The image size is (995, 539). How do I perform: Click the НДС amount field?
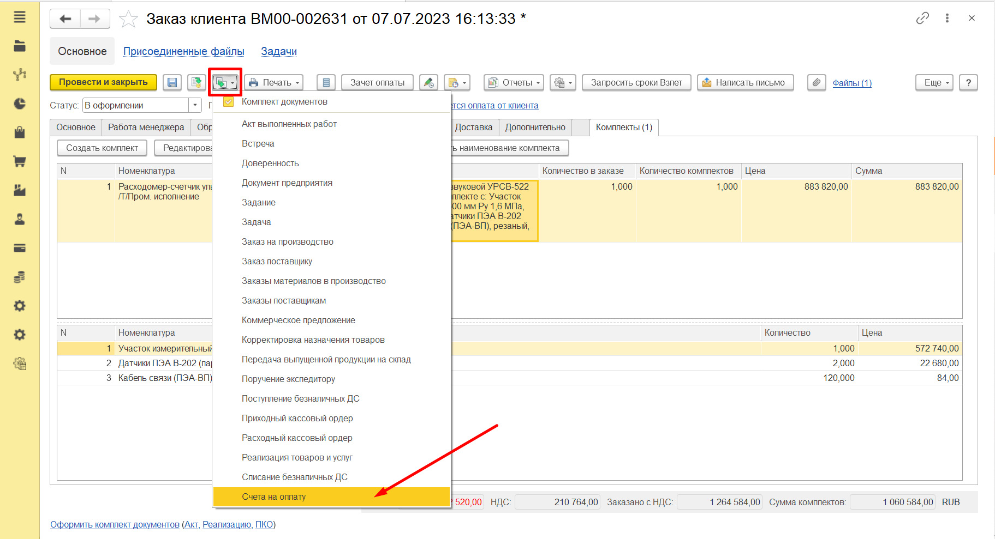pos(557,502)
